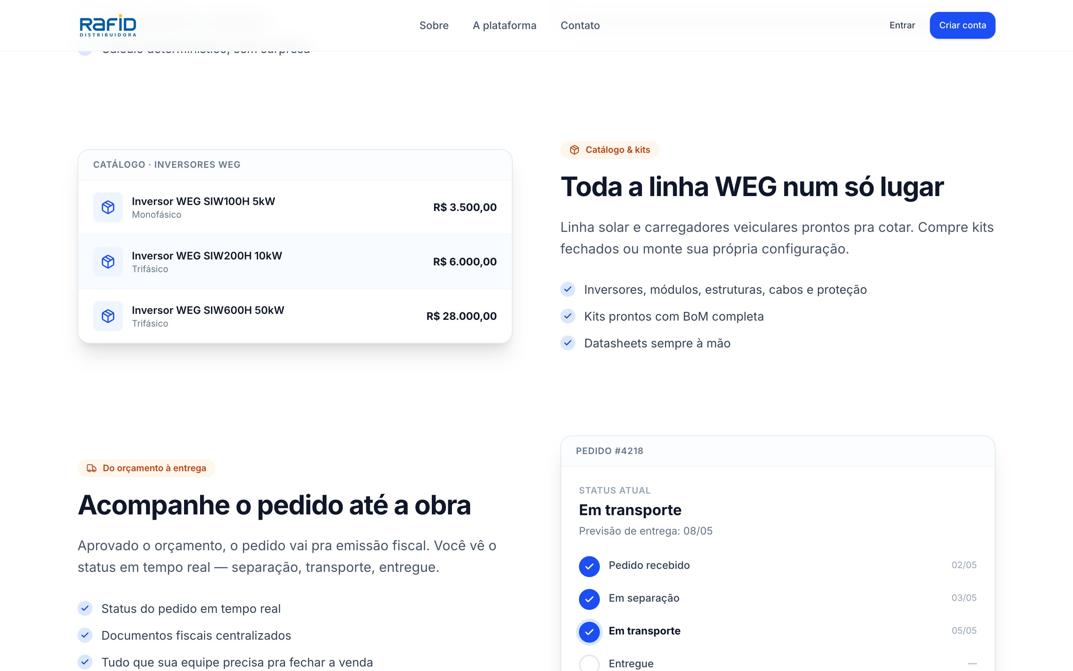Click the Em separação step checkmark

(589, 599)
